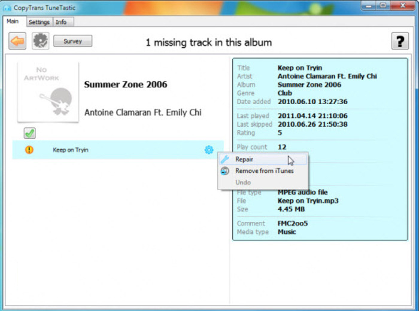Click the Play count value 12

pos(282,147)
